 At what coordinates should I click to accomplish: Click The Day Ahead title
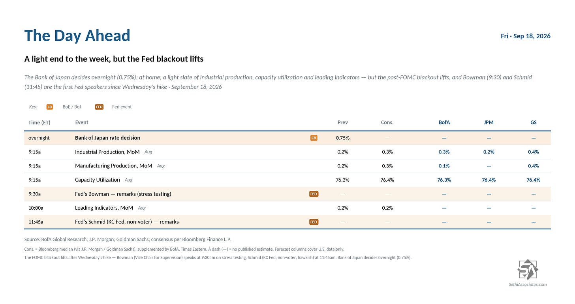tap(77, 36)
